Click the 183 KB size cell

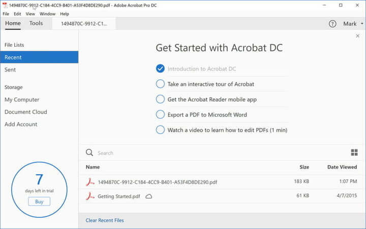click(x=301, y=181)
